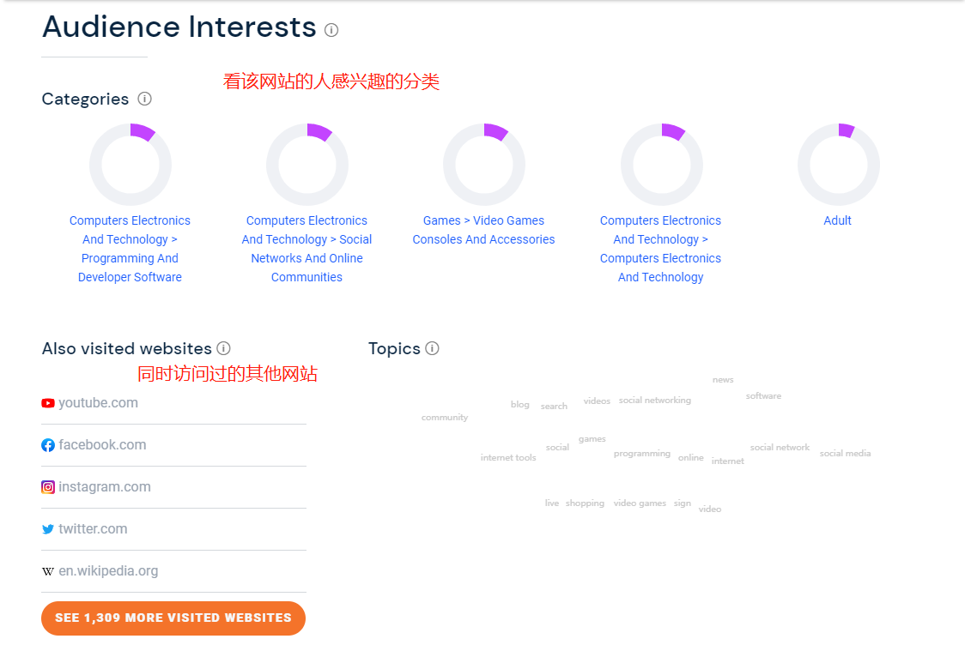Image resolution: width=965 pixels, height=651 pixels.
Task: Select the 'programming' topic in word cloud
Action: pos(642,454)
